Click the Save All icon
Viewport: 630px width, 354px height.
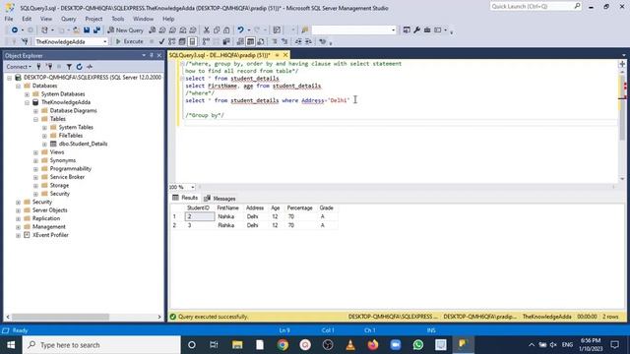click(x=96, y=30)
